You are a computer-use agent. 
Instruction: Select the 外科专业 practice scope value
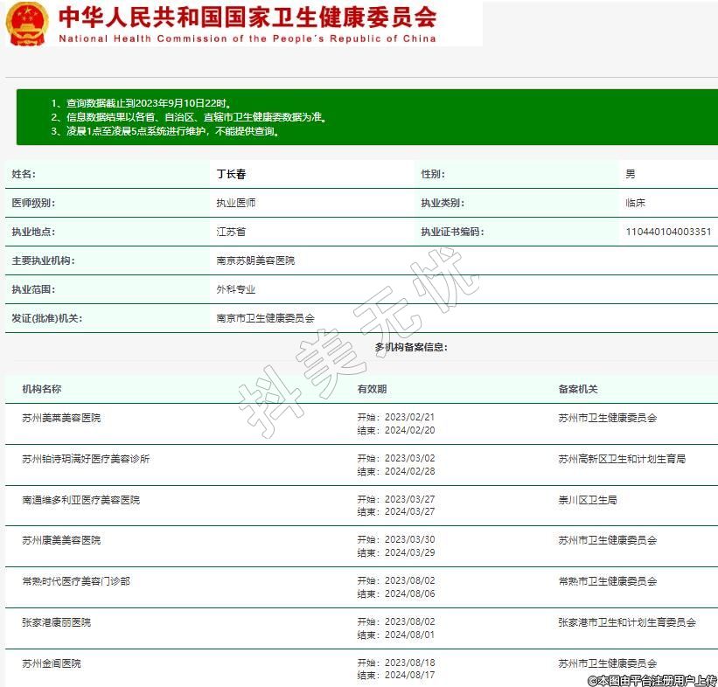[x=236, y=289]
